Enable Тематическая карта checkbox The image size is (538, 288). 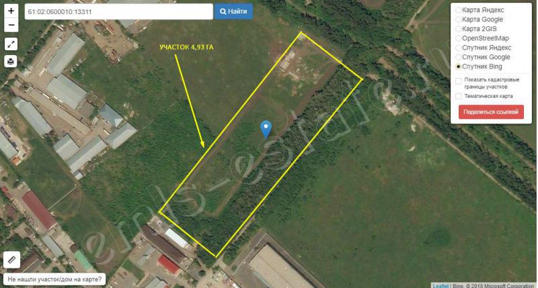tap(459, 96)
